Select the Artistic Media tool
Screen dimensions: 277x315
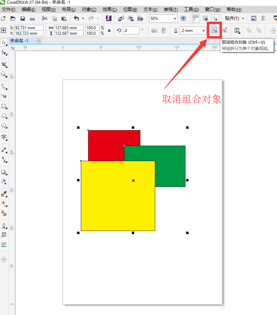(4, 96)
